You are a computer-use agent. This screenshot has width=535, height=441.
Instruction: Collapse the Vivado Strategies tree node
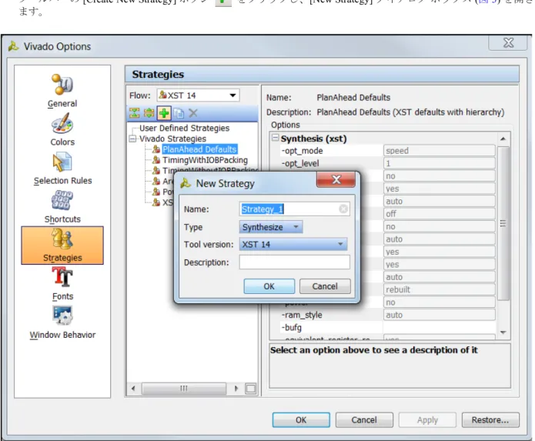coord(132,139)
